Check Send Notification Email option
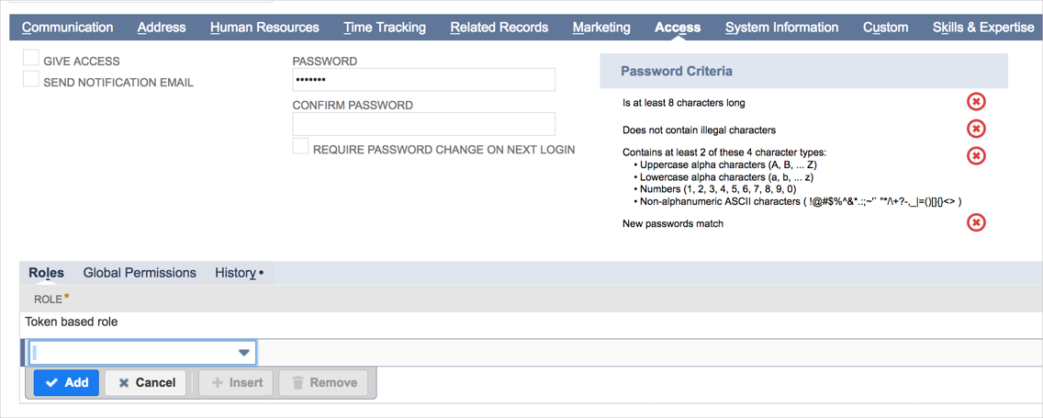Image resolution: width=1043 pixels, height=418 pixels. [x=31, y=80]
